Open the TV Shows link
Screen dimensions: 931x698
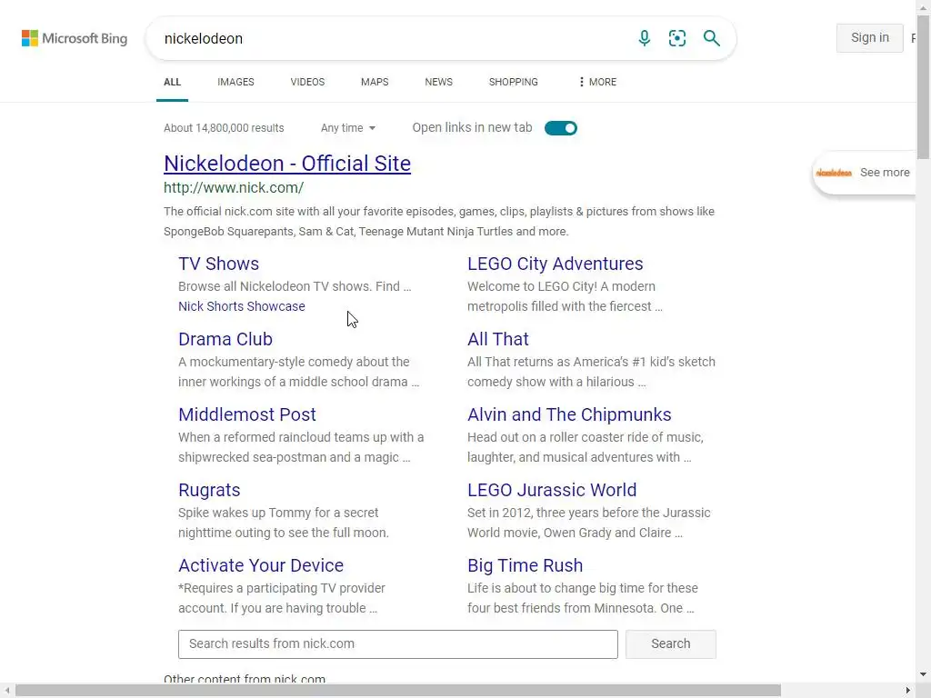click(218, 264)
